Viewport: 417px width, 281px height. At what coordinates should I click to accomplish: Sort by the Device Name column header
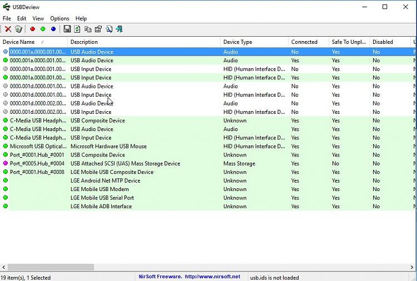pyautogui.click(x=34, y=42)
